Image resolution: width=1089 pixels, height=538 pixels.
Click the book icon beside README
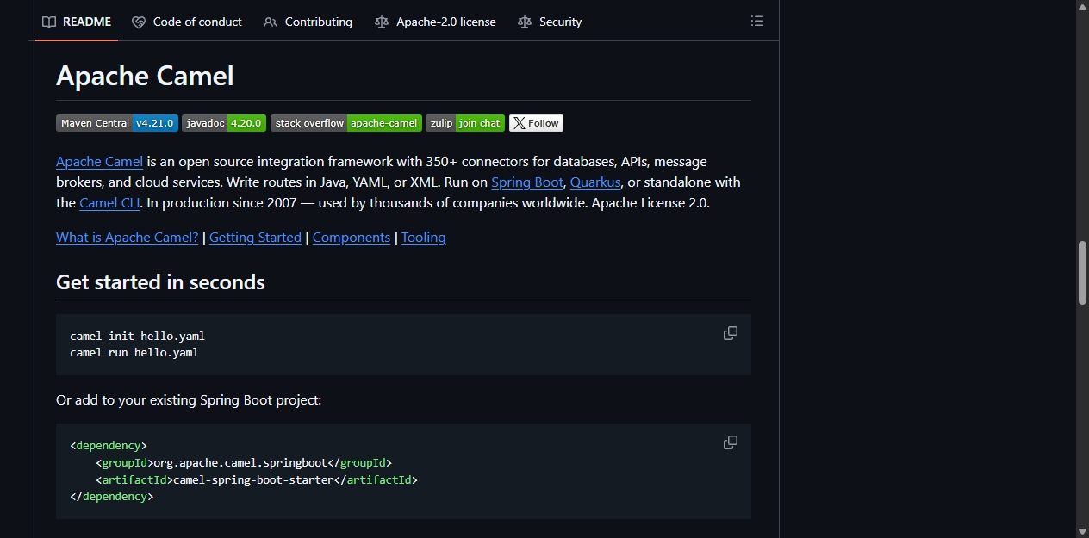pos(49,22)
